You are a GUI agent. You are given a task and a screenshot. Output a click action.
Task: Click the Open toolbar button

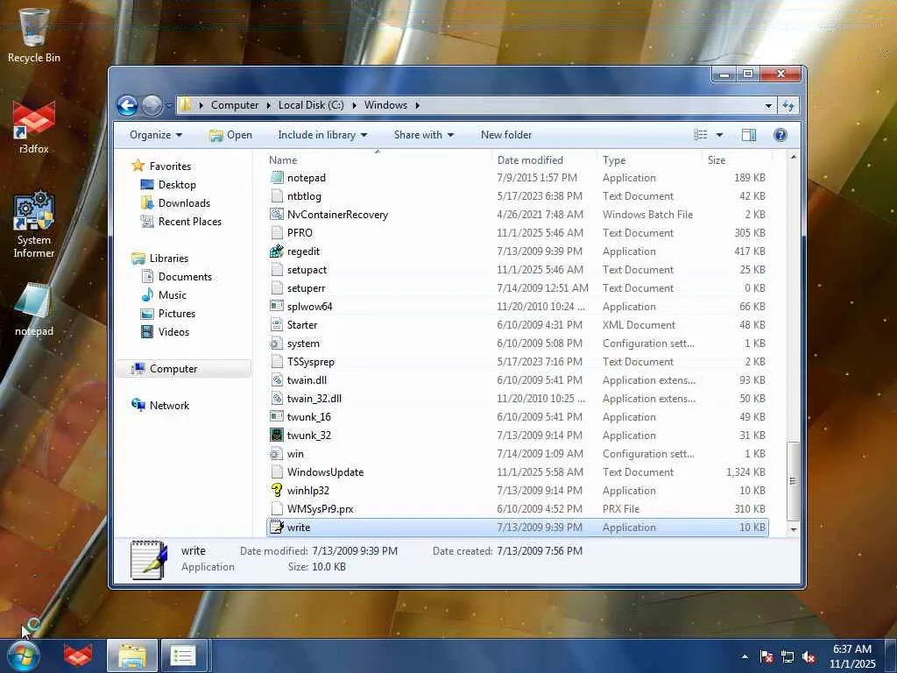coord(230,135)
